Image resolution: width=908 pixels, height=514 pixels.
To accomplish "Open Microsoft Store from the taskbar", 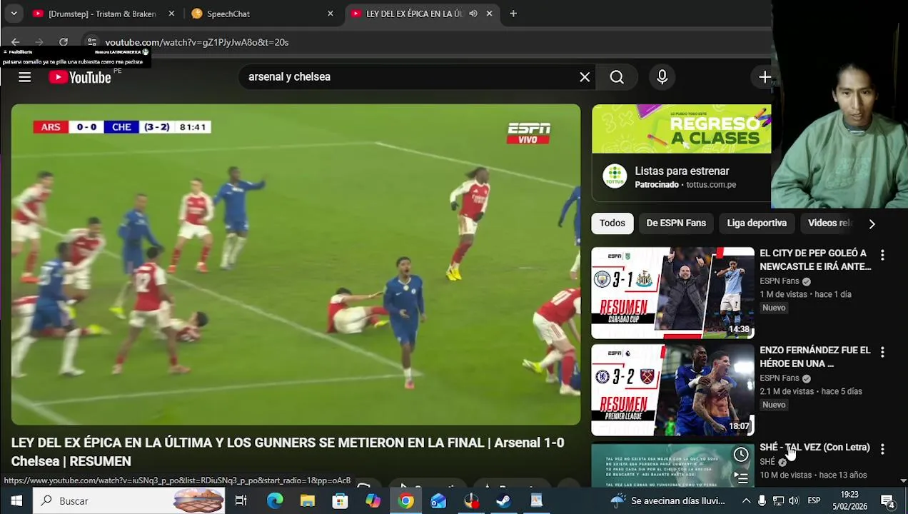I will [x=340, y=501].
